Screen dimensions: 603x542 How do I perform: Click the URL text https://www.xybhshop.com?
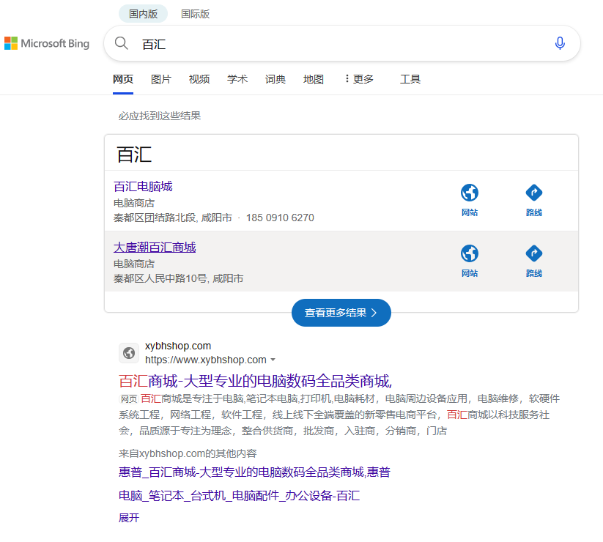coord(205,360)
